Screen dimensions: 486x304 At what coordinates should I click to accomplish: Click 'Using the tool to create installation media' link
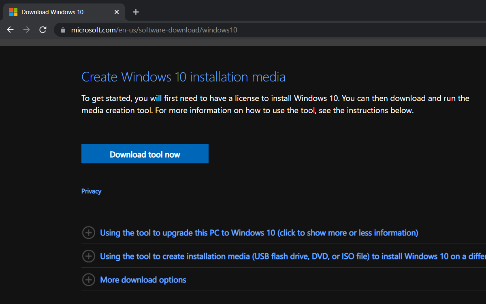point(293,256)
